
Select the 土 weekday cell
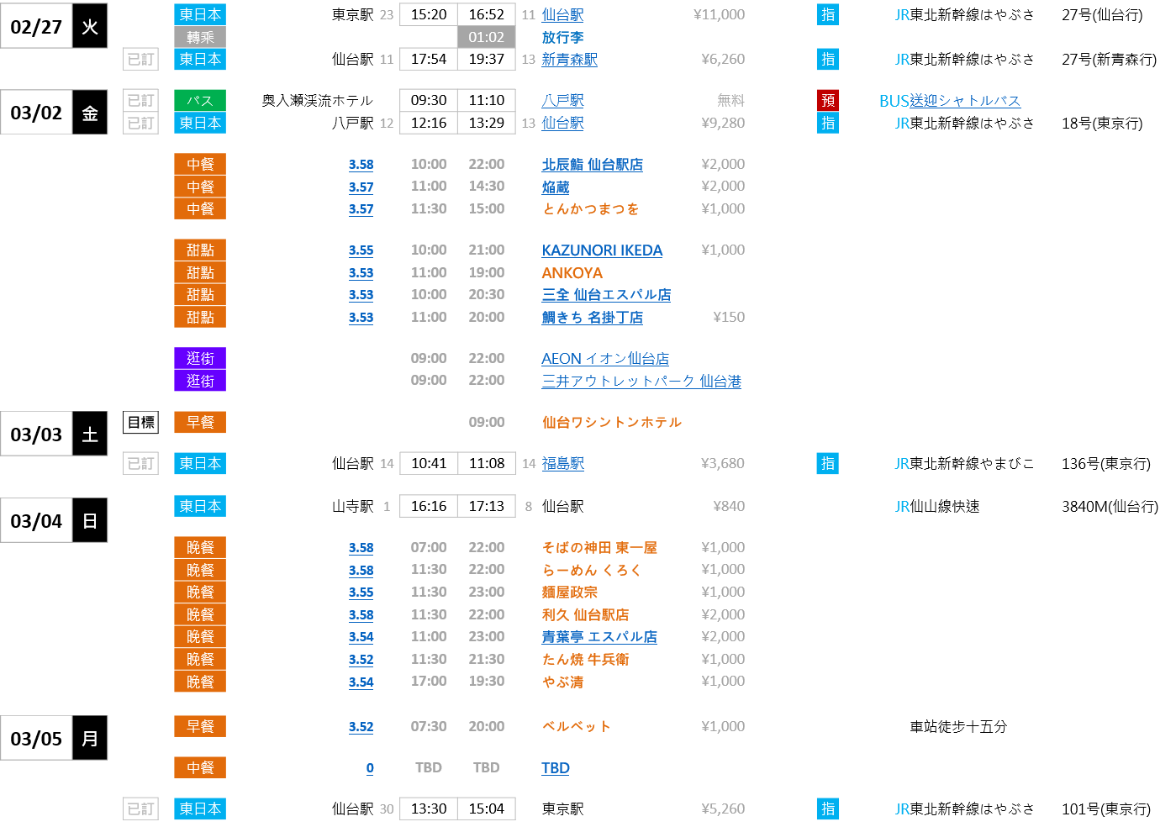pyautogui.click(x=90, y=434)
